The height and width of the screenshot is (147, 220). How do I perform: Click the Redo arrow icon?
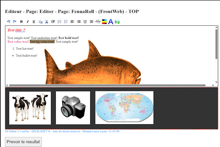[15, 22]
